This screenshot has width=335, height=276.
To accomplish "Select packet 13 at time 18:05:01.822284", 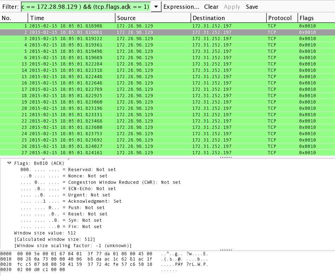I will pos(167,64).
